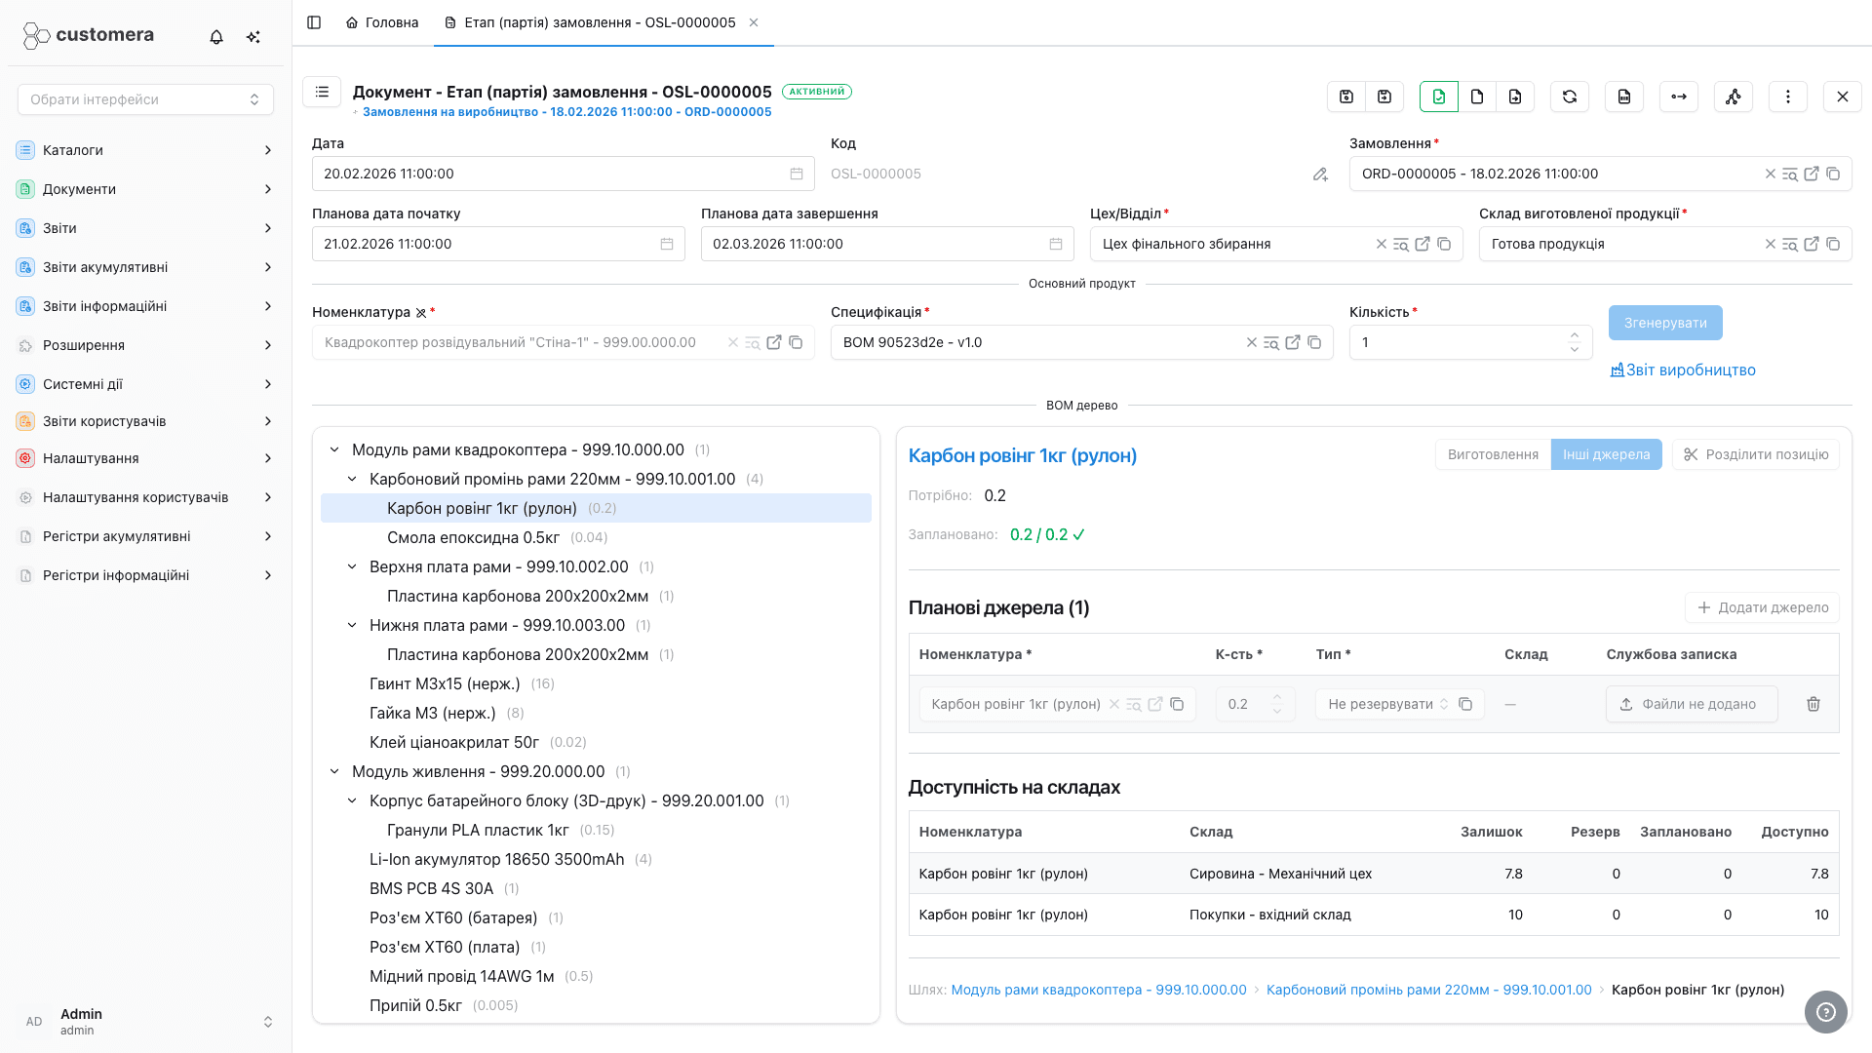Click the Розділити позицію button
Image resolution: width=1872 pixels, height=1053 pixels.
pos(1755,454)
